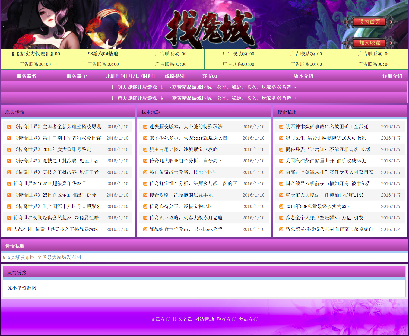Select the icon next to 战战组合卡位攻击 entry

point(145,229)
